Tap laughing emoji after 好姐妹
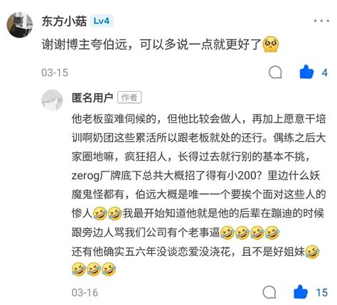 click(313, 252)
